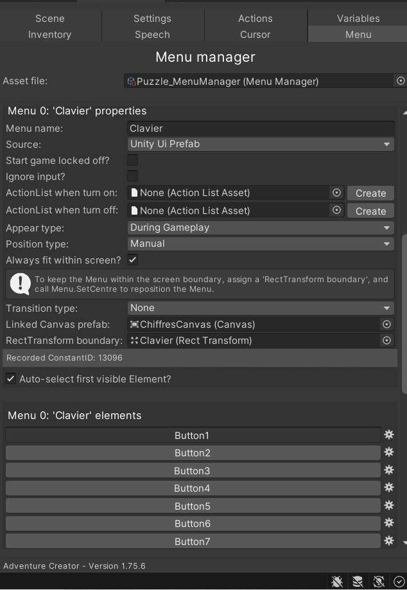Open picker for ActionList when turn on
This screenshot has width=407, height=590.
[x=337, y=193]
